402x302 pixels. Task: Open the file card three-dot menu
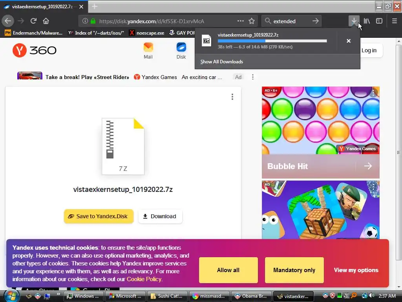coord(232,97)
